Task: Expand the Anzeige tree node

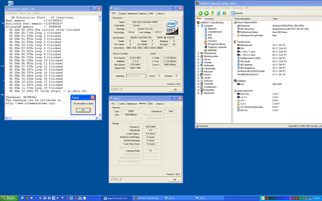Action: (x=198, y=62)
